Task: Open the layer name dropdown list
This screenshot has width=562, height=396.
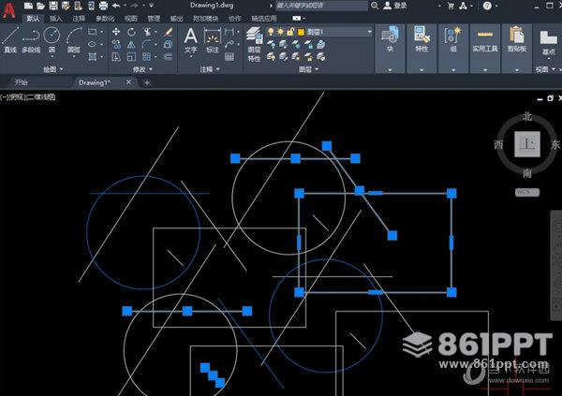Action: pyautogui.click(x=370, y=32)
